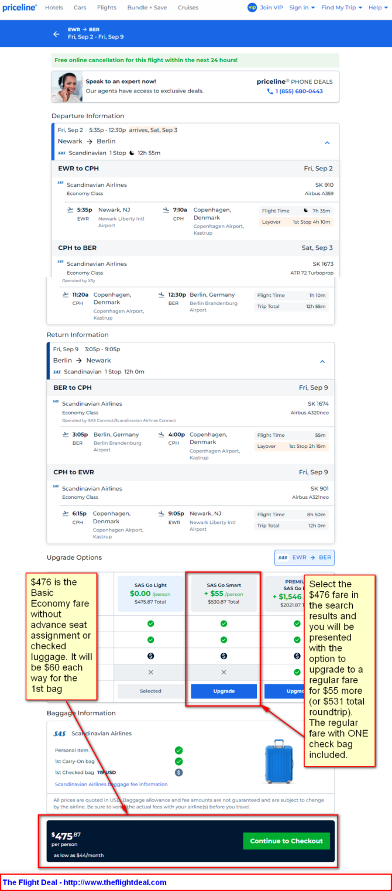The height and width of the screenshot is (891, 392).
Task: Click the phone icon beside the number
Action: (x=270, y=91)
